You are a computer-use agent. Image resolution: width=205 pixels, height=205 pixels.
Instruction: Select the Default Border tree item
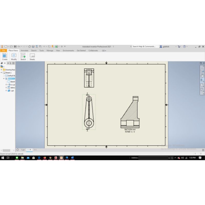pyautogui.click(x=10, y=76)
